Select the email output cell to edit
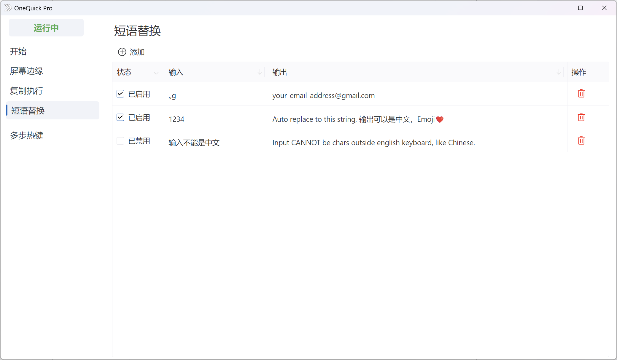The height and width of the screenshot is (360, 617). click(323, 95)
